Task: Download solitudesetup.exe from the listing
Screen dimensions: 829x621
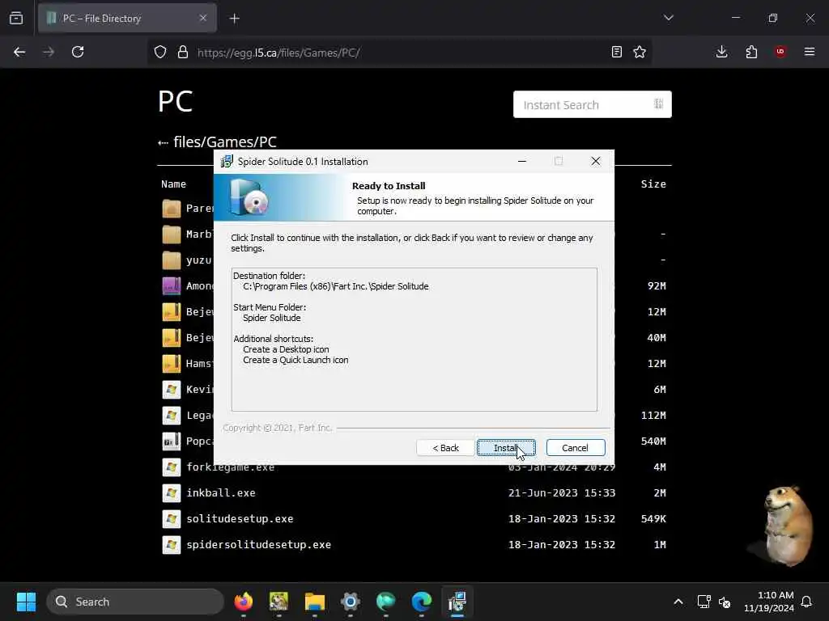Action: tap(240, 518)
